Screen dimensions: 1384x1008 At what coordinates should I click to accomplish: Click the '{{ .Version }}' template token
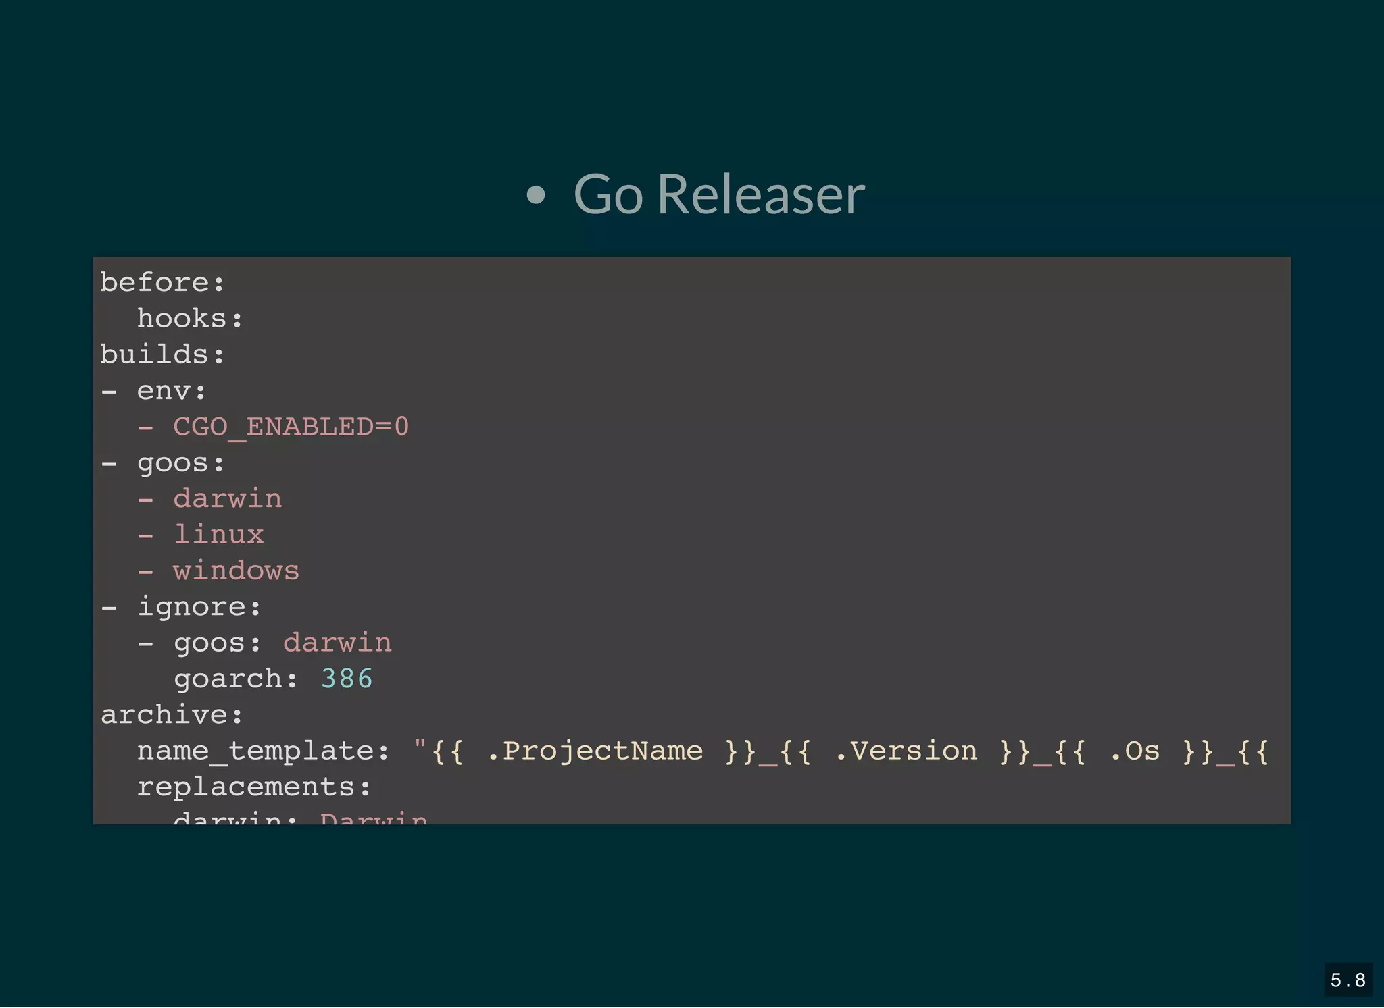pos(905,751)
